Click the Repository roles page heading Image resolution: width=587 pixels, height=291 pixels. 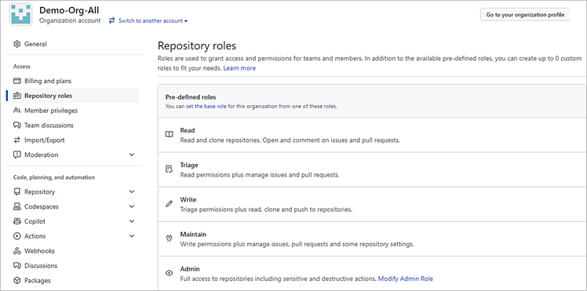(x=197, y=45)
